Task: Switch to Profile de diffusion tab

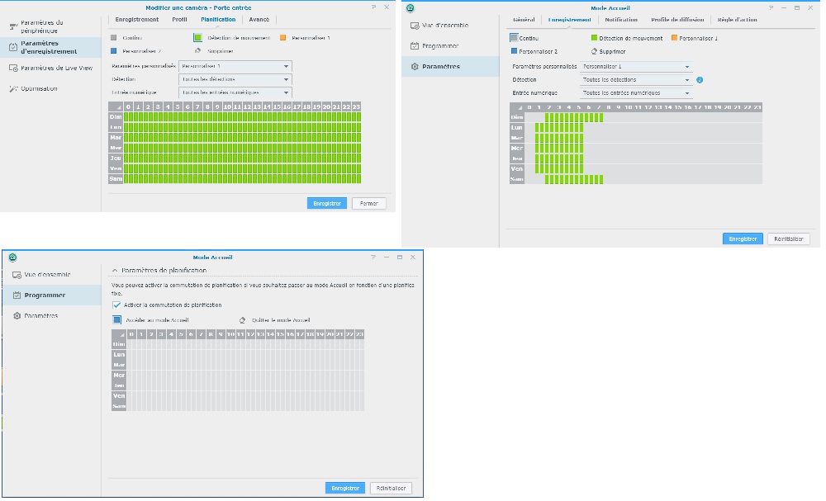Action: click(x=677, y=20)
